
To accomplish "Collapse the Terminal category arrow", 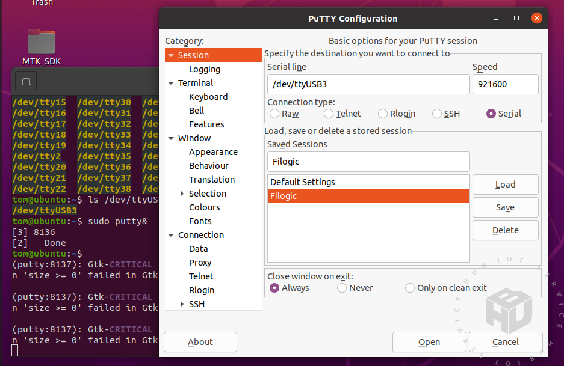I will point(171,83).
